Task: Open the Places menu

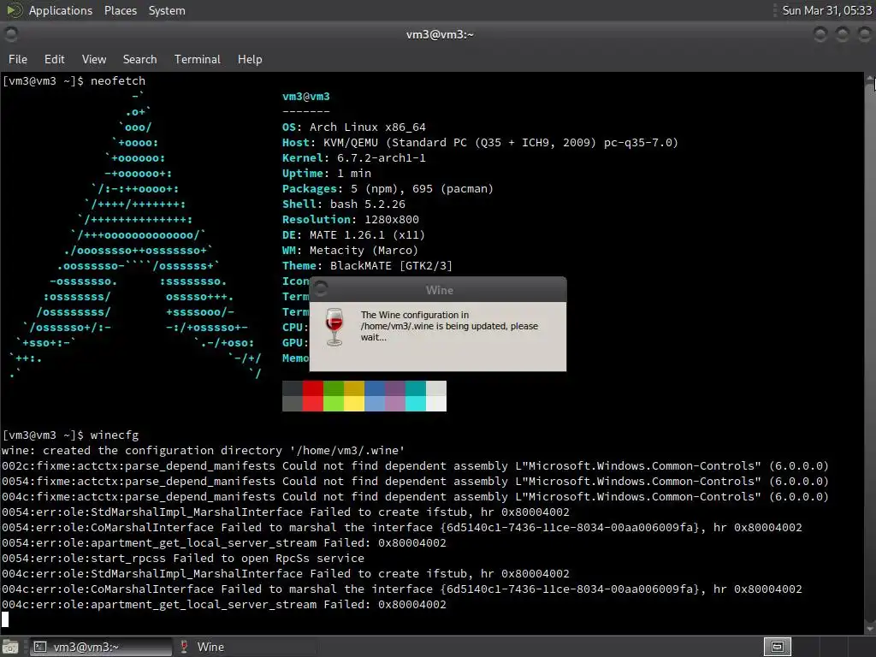Action: [x=120, y=10]
